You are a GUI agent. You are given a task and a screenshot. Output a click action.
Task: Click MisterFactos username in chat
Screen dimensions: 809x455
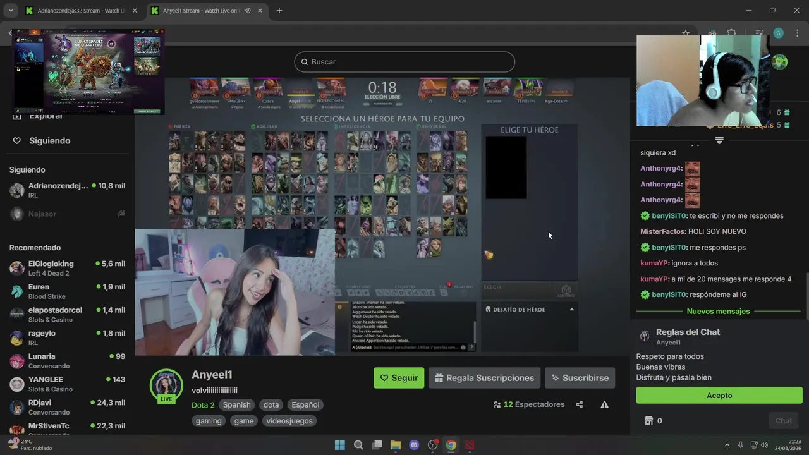click(663, 232)
